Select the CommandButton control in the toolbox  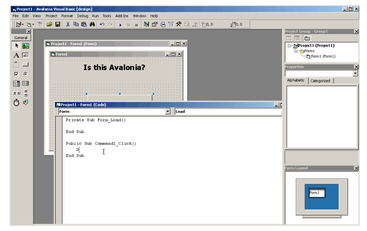tap(26, 64)
